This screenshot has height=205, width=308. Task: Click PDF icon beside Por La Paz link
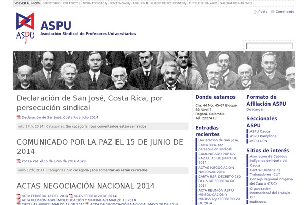click(18, 161)
